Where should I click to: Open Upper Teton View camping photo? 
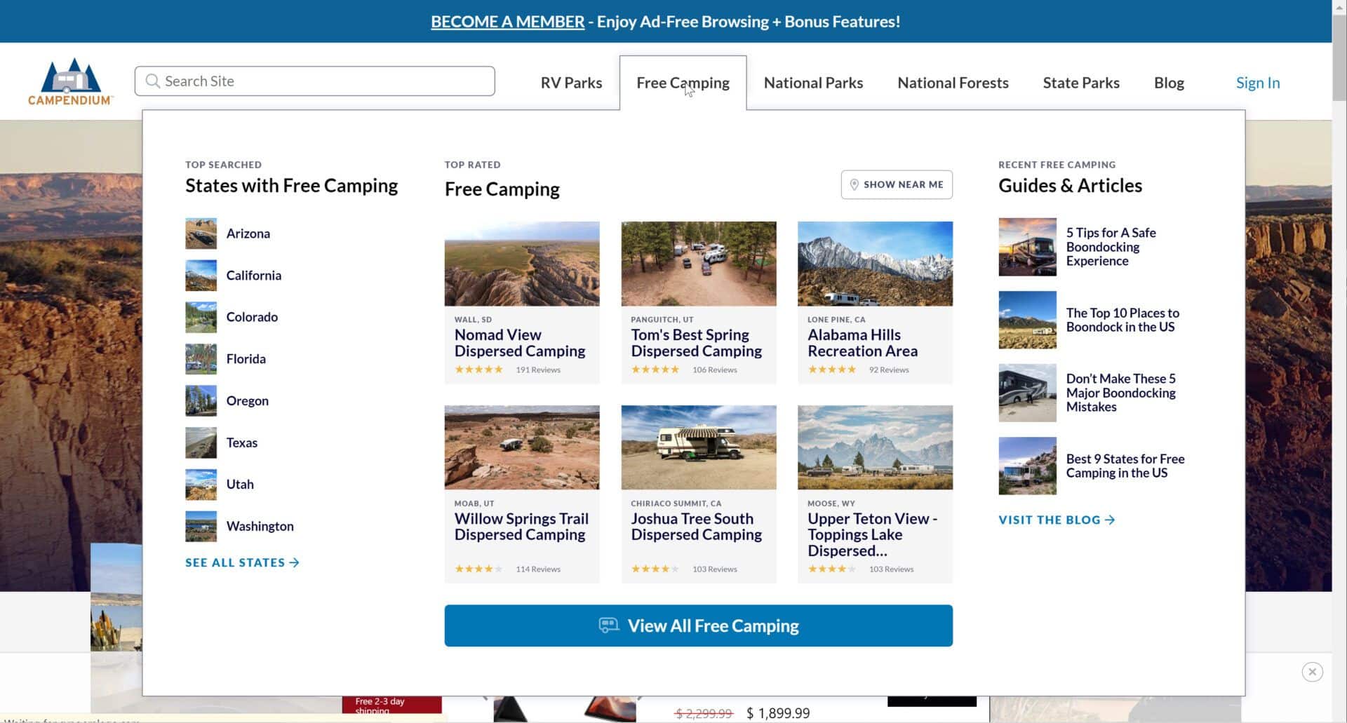(875, 447)
